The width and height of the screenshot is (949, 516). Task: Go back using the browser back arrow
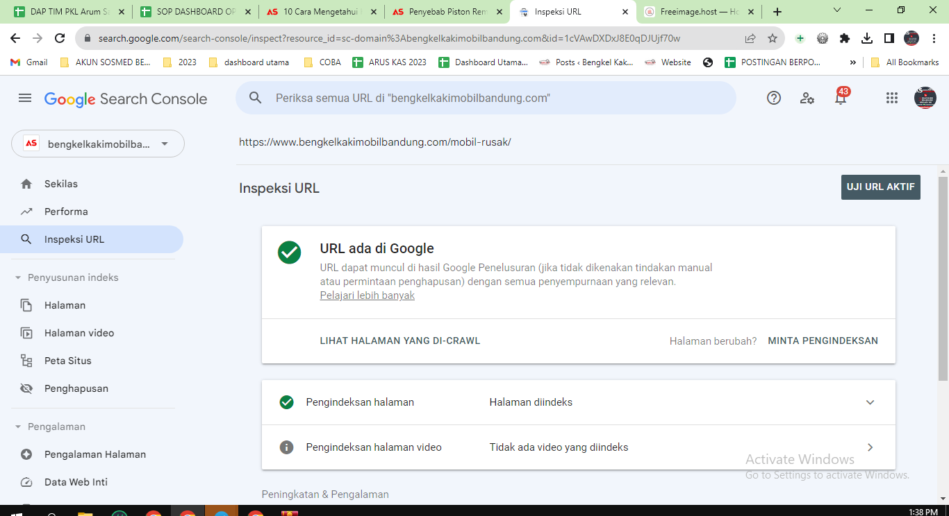(x=15, y=39)
